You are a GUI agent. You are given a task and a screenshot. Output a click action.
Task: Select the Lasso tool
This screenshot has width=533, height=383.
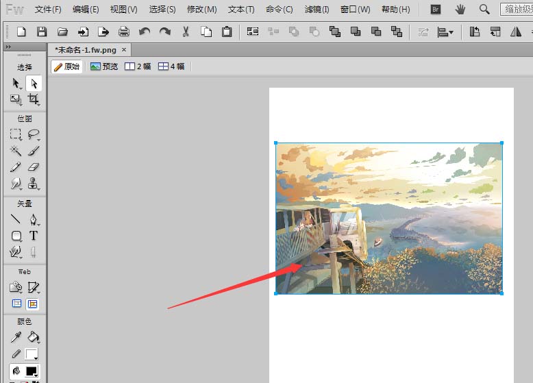[34, 134]
